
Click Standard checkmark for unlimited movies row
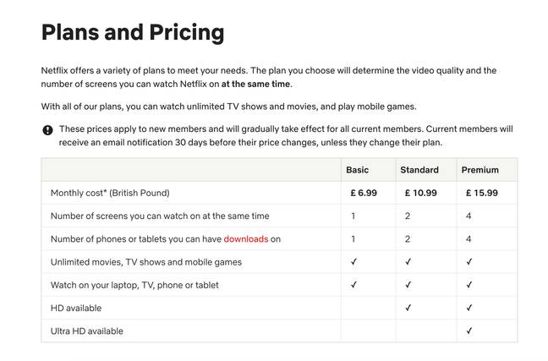pyautogui.click(x=408, y=262)
